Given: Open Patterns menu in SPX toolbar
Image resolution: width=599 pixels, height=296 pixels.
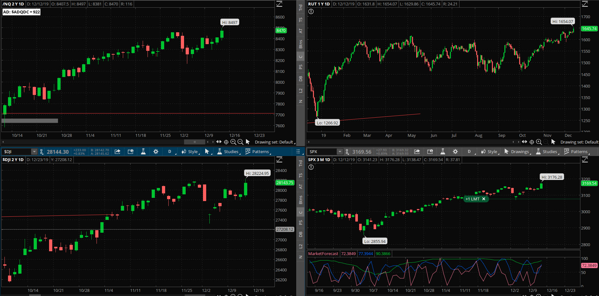Looking at the screenshot, I should [x=577, y=152].
